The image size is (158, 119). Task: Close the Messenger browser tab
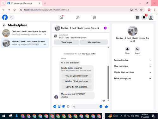point(39,3)
